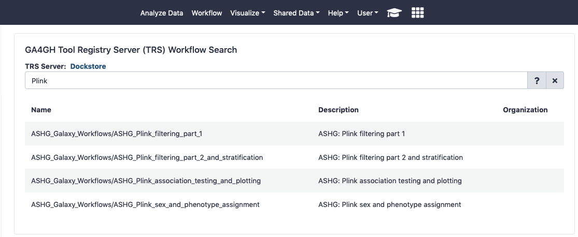
Task: Expand the Shared Data dropdown menu
Action: pos(296,13)
